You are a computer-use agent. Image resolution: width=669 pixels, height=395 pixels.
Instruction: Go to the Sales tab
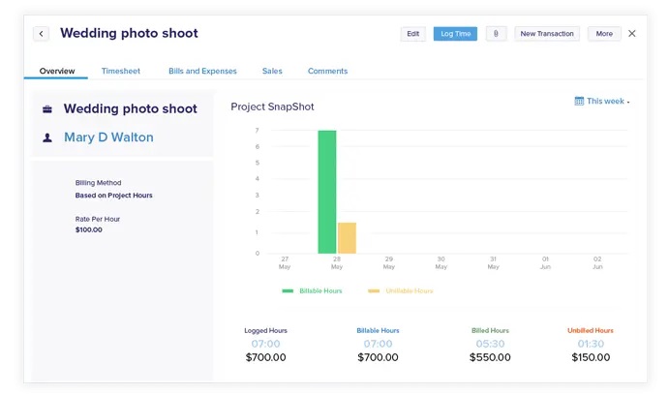pyautogui.click(x=272, y=71)
